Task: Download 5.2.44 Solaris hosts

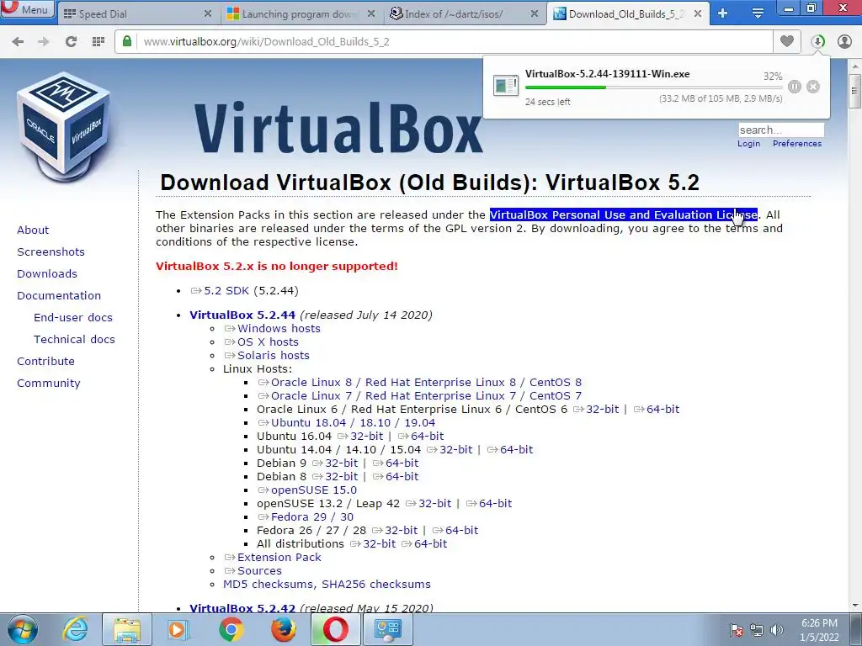Action: [267, 356]
